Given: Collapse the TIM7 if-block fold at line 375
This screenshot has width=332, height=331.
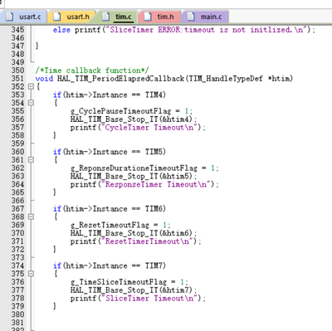Looking at the screenshot, I should point(31,274).
